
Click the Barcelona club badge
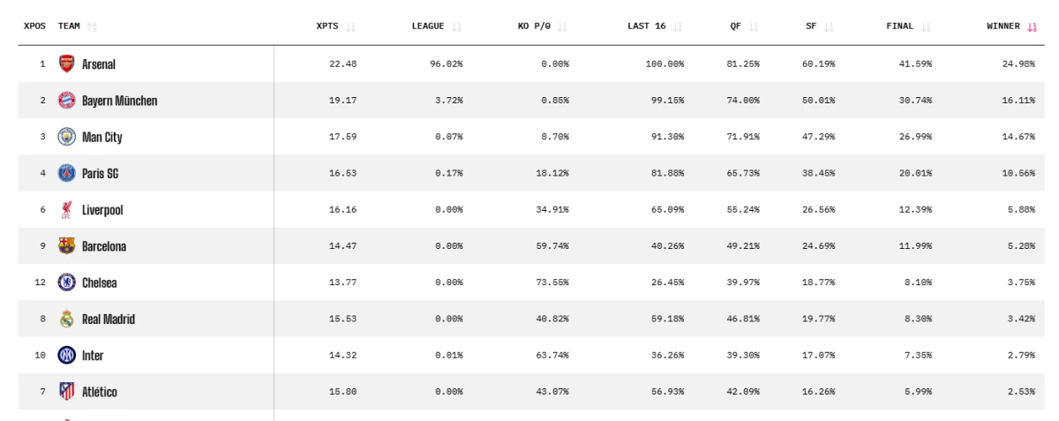tap(67, 246)
